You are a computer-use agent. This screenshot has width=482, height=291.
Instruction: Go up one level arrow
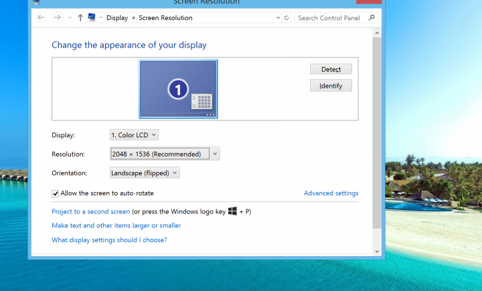point(80,18)
